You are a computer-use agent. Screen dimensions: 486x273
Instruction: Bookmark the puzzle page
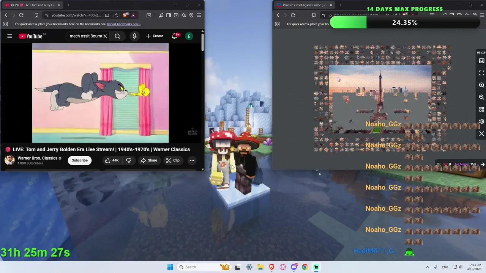[x=314, y=15]
